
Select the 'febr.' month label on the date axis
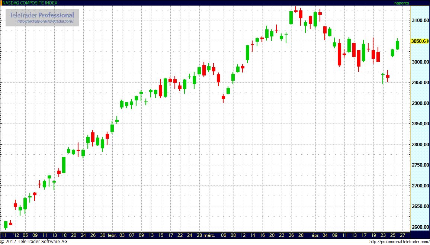112,235
